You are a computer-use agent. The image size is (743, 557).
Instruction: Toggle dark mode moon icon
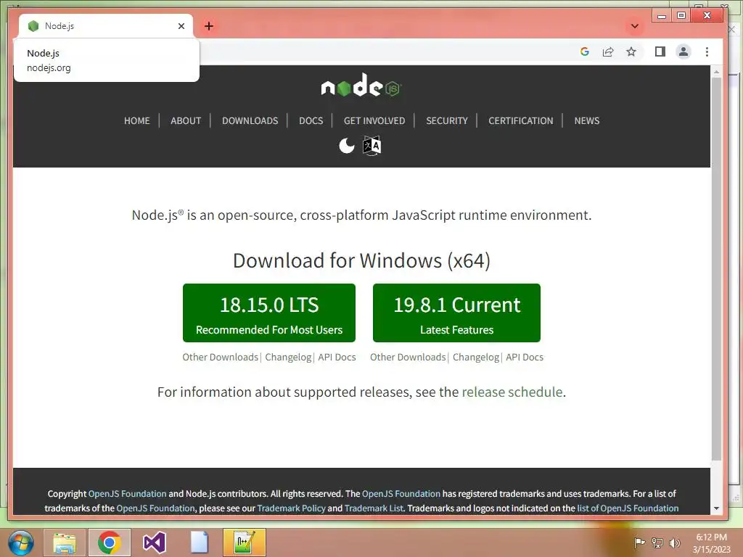point(347,145)
